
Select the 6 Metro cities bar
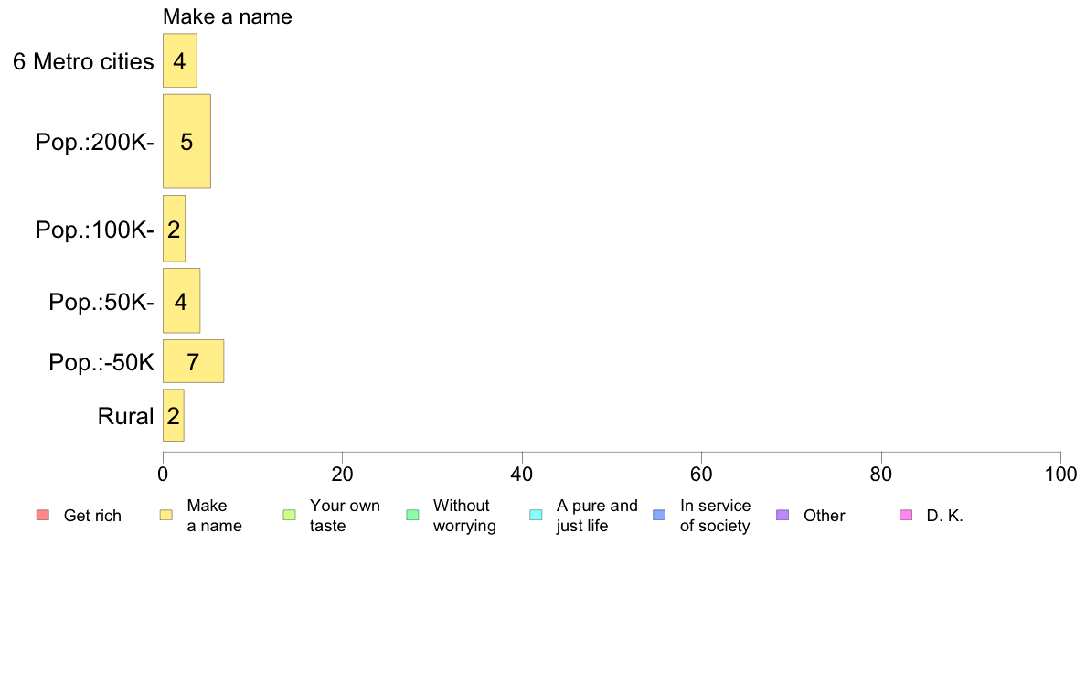[180, 60]
